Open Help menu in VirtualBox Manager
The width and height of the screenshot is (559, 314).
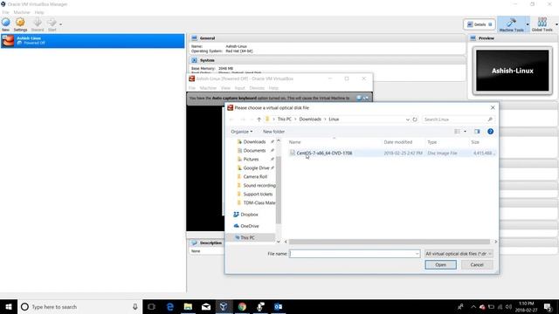(x=39, y=12)
